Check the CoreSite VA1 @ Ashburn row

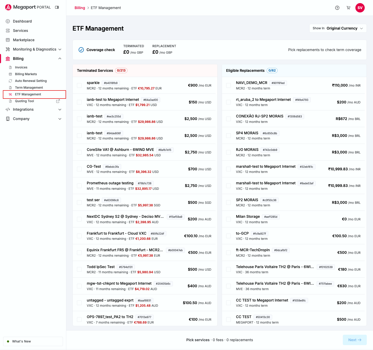[79, 152]
